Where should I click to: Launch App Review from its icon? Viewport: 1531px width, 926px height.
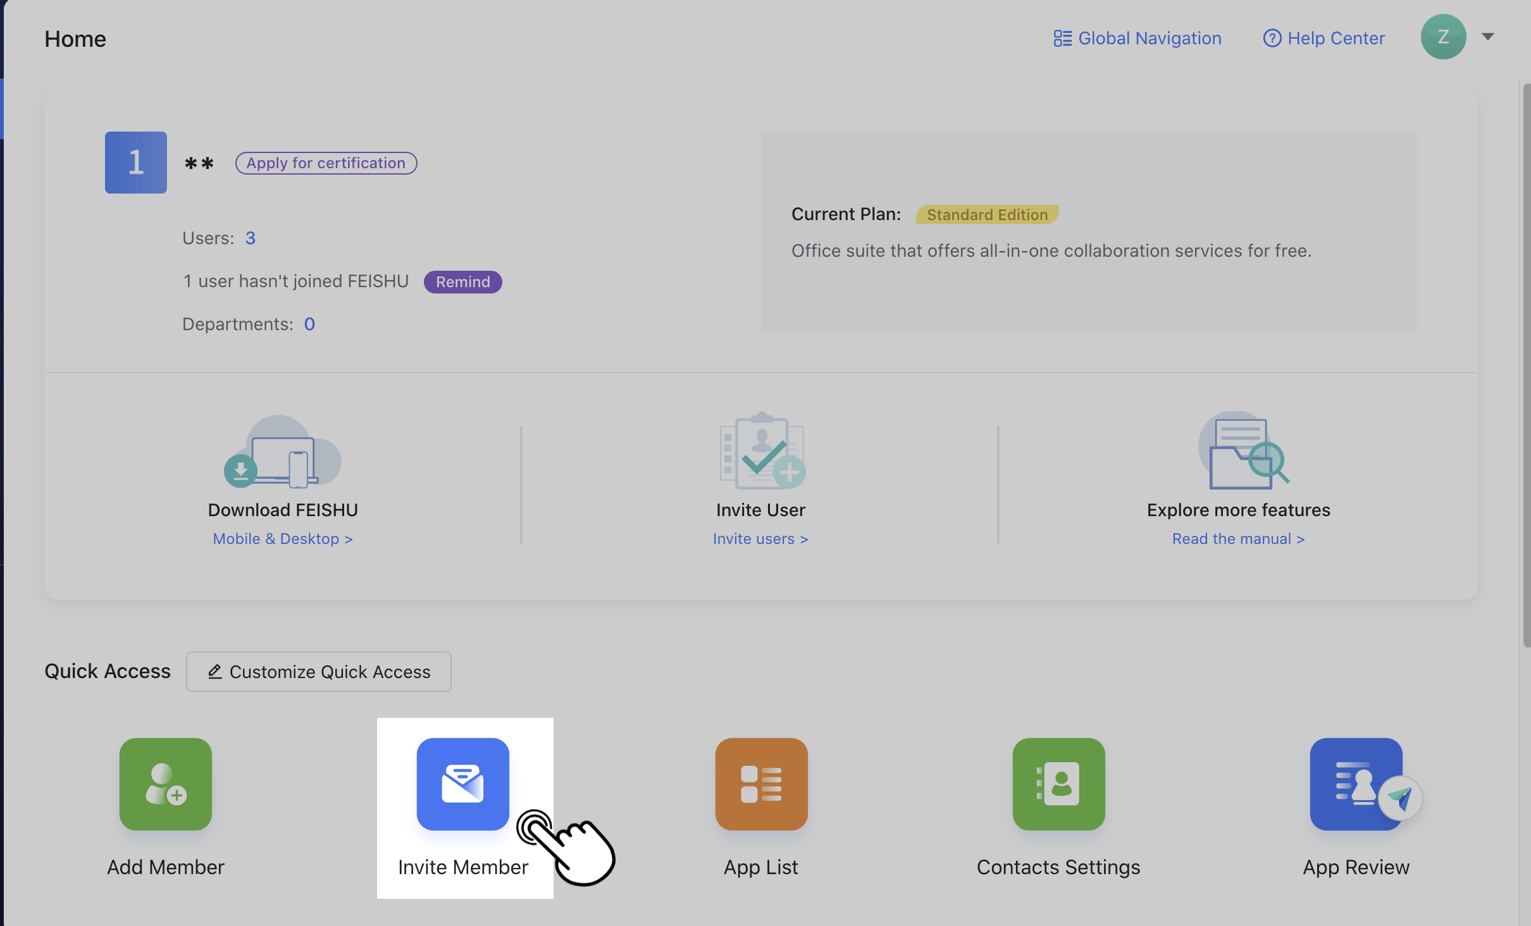(x=1354, y=784)
